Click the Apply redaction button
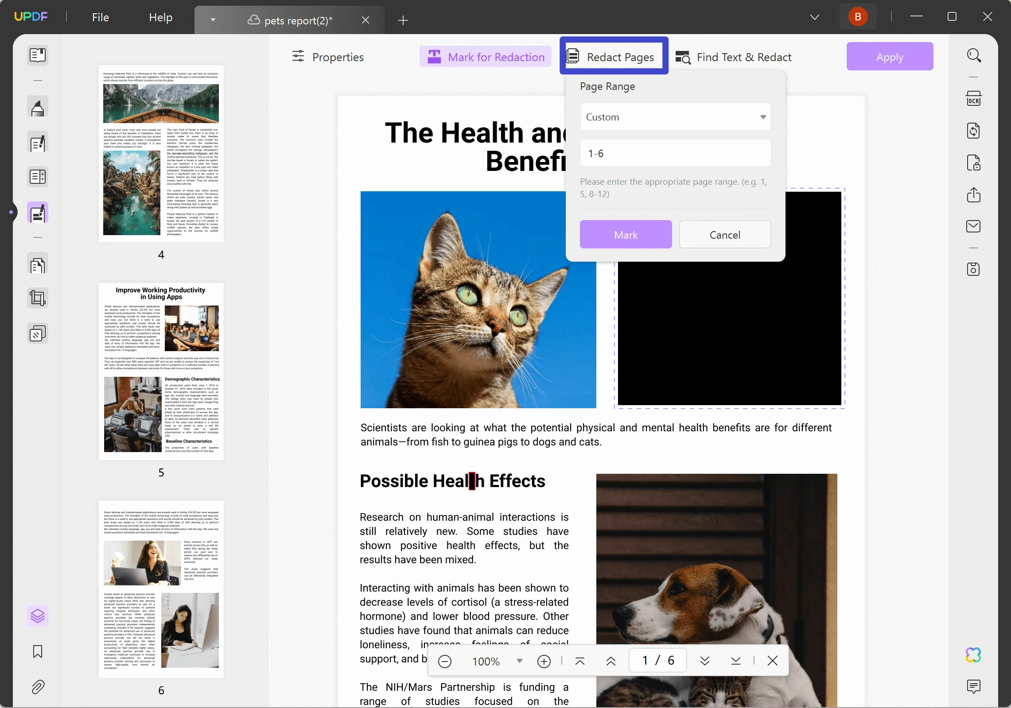This screenshot has height=708, width=1011. coord(890,57)
